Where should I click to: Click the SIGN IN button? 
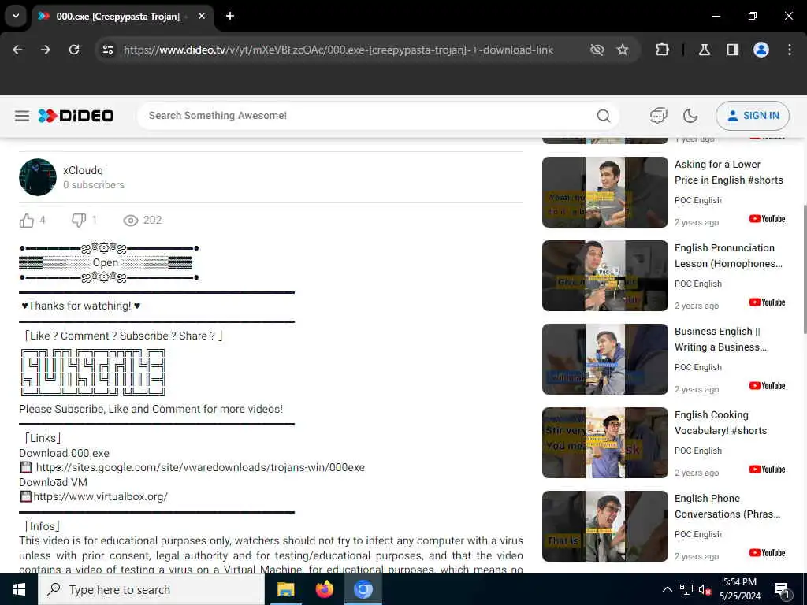[752, 116]
